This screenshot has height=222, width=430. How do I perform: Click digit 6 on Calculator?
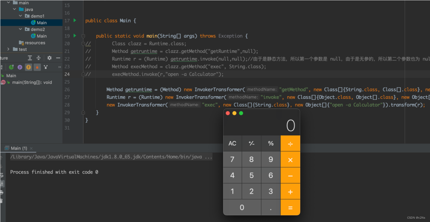(x=271, y=176)
